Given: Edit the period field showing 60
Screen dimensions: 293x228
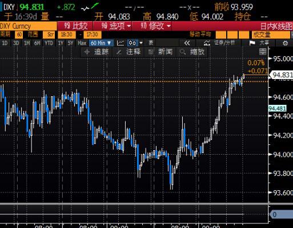Looking at the screenshot, I should tap(19, 34).
